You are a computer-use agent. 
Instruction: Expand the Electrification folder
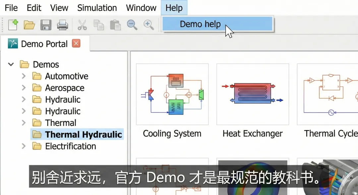[x=24, y=146]
